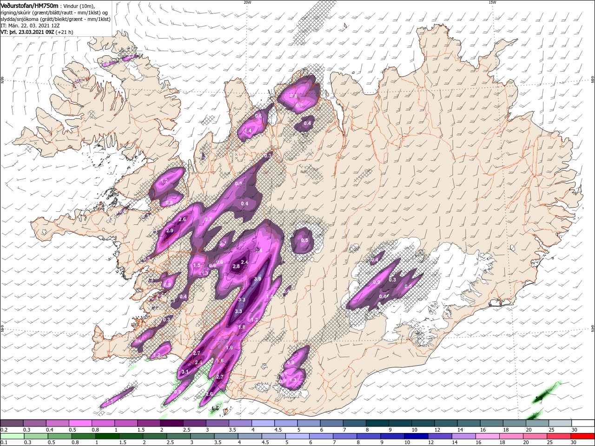Image resolution: width=595 pixels, height=446 pixels.
Task: Click the Veðurstofan/HM750m title text
Action: [x=30, y=5]
